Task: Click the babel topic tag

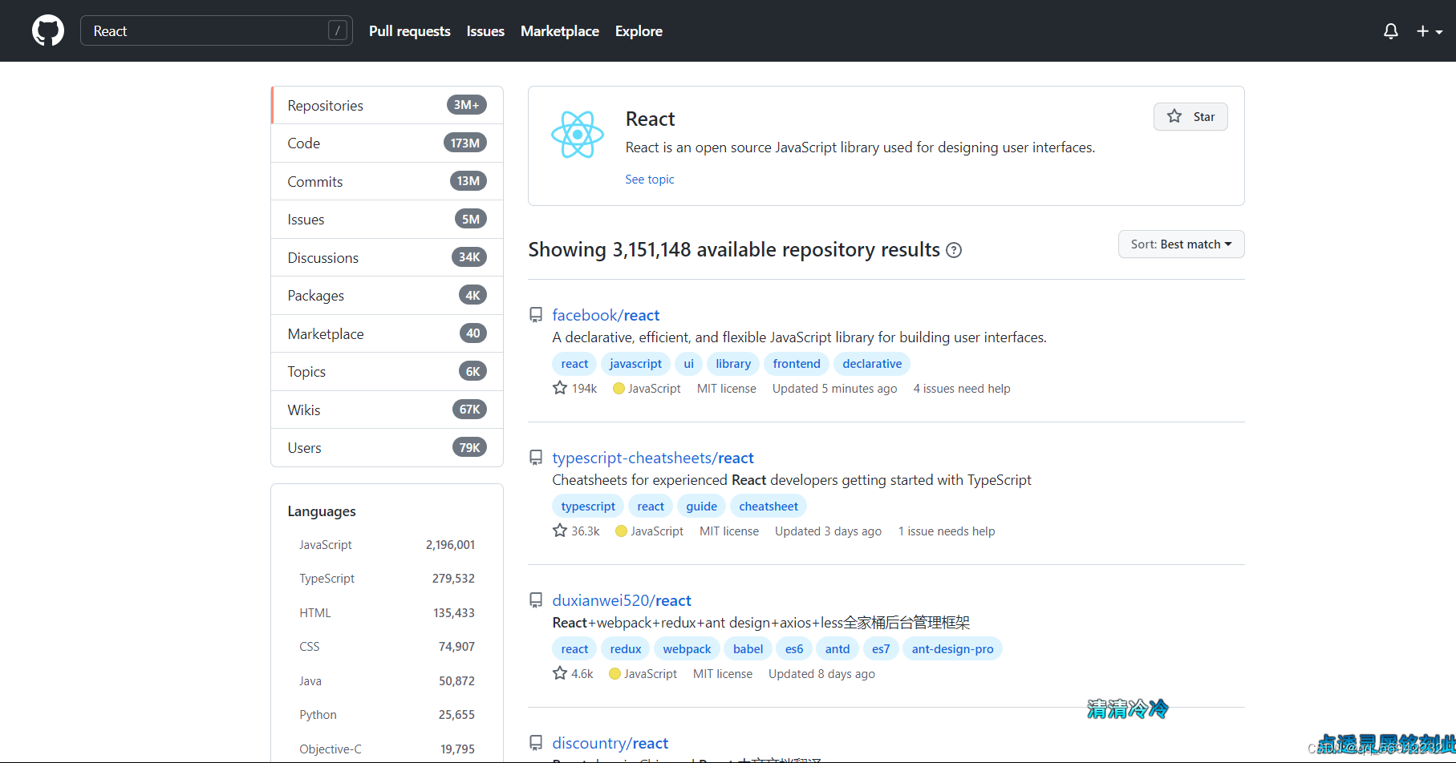Action: [748, 649]
